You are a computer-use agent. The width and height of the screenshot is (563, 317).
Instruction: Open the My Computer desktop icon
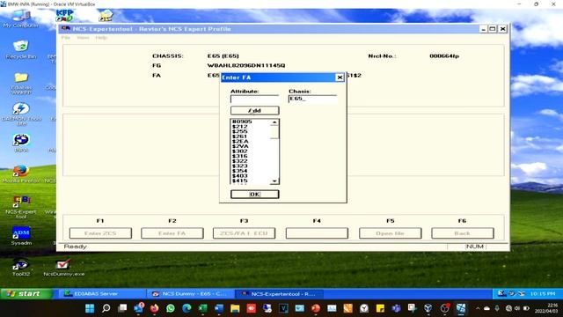point(21,18)
